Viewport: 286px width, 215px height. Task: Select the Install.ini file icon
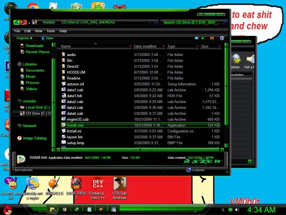tap(64, 131)
